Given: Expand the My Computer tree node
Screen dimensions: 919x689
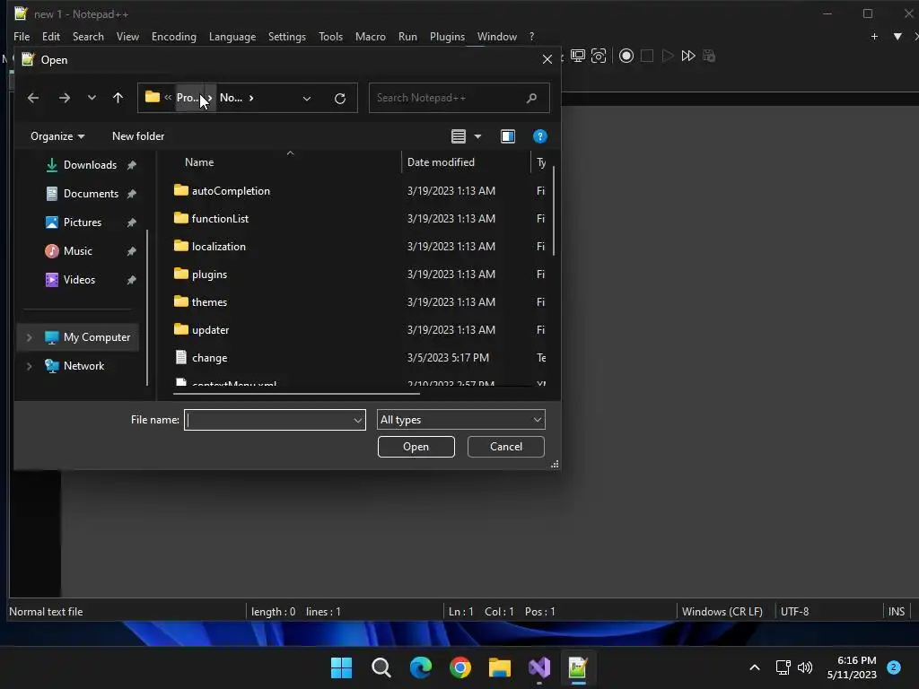Looking at the screenshot, I should tap(29, 337).
